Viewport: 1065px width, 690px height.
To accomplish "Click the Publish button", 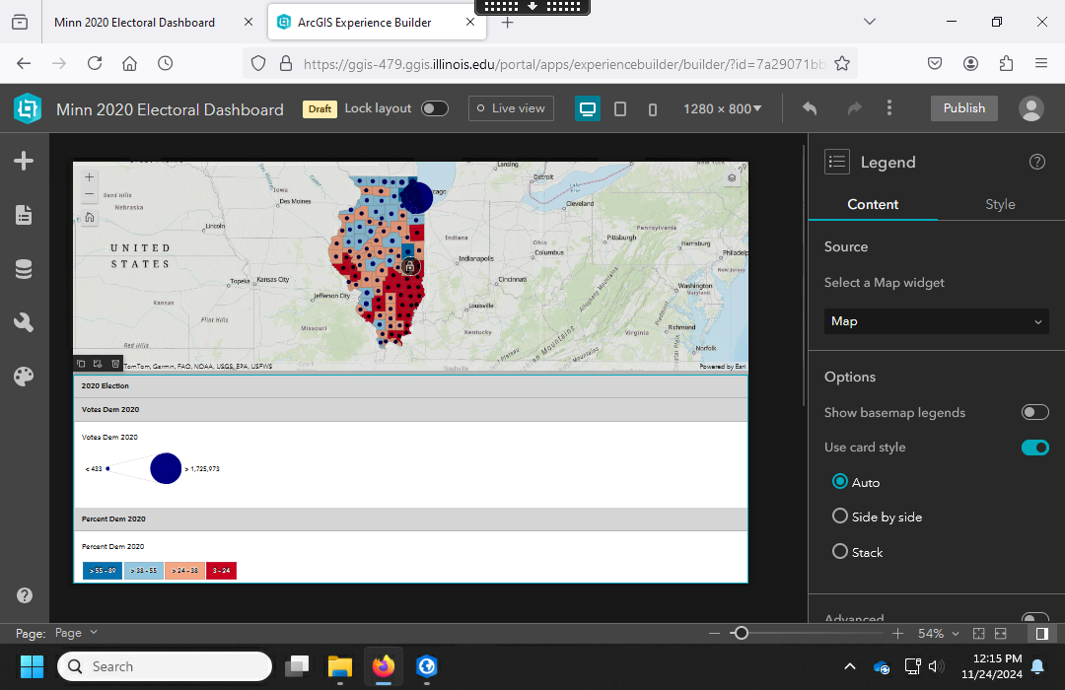I will (x=963, y=108).
